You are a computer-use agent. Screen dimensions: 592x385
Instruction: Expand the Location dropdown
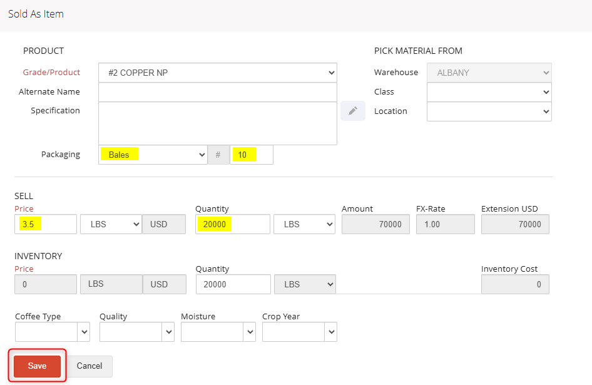(489, 111)
